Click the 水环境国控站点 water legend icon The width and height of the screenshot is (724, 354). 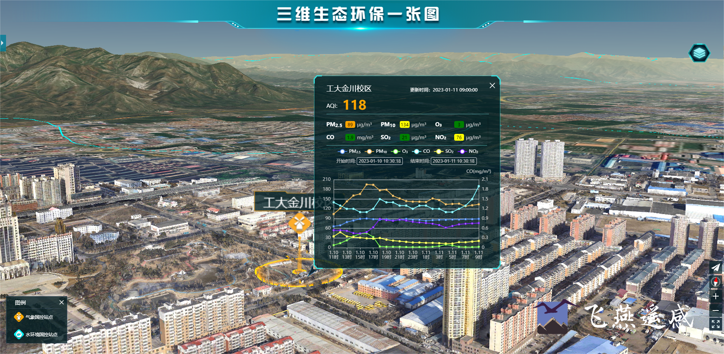click(19, 334)
